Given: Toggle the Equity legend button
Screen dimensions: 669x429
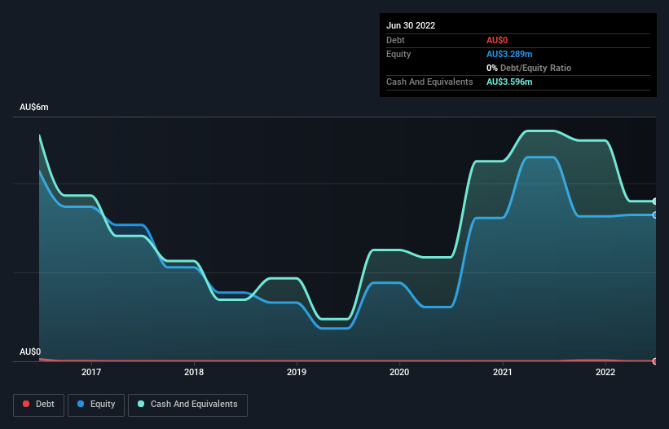Looking at the screenshot, I should (x=96, y=405).
